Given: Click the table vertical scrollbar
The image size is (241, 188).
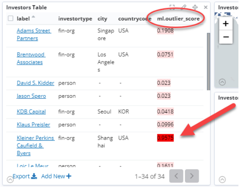Looking at the screenshot, I should 209,61.
